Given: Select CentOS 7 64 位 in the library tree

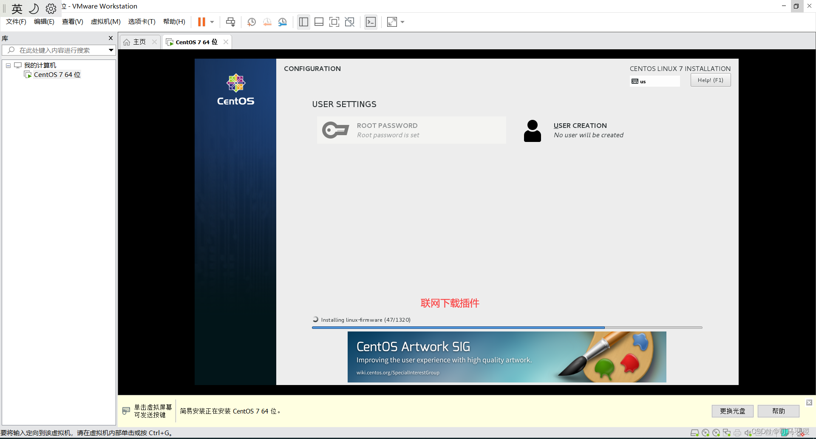Looking at the screenshot, I should (57, 74).
